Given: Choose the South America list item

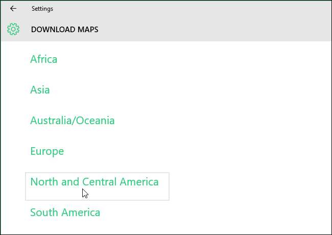Looking at the screenshot, I should pos(65,213).
